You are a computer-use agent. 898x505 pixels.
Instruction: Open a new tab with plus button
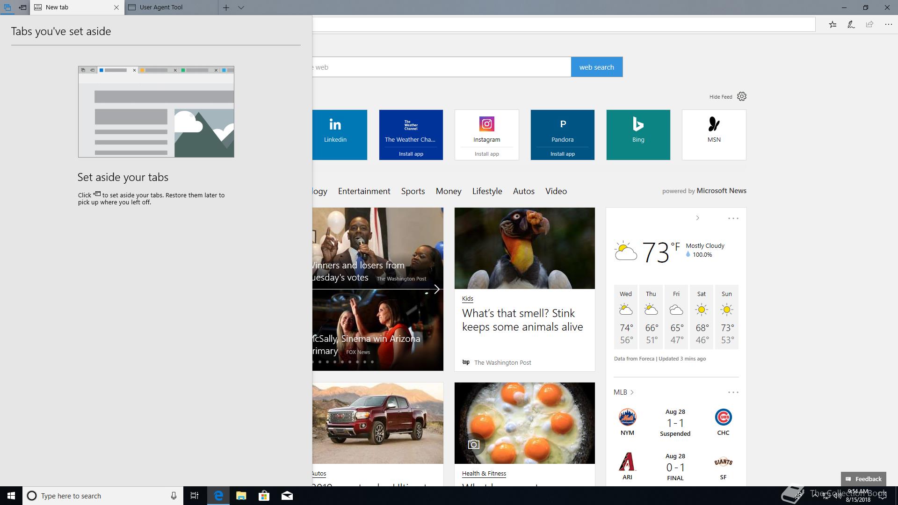pos(226,7)
